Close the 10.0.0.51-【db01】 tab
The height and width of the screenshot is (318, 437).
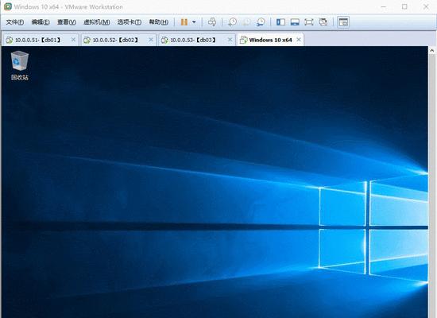click(x=73, y=40)
